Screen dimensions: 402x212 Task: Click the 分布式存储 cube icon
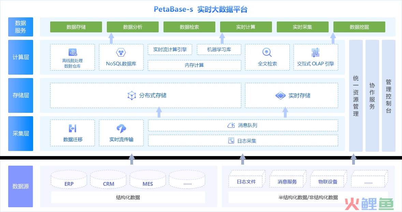point(132,95)
